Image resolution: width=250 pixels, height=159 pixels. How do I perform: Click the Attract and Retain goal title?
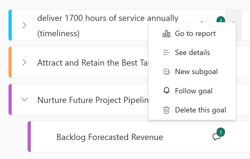(92, 63)
